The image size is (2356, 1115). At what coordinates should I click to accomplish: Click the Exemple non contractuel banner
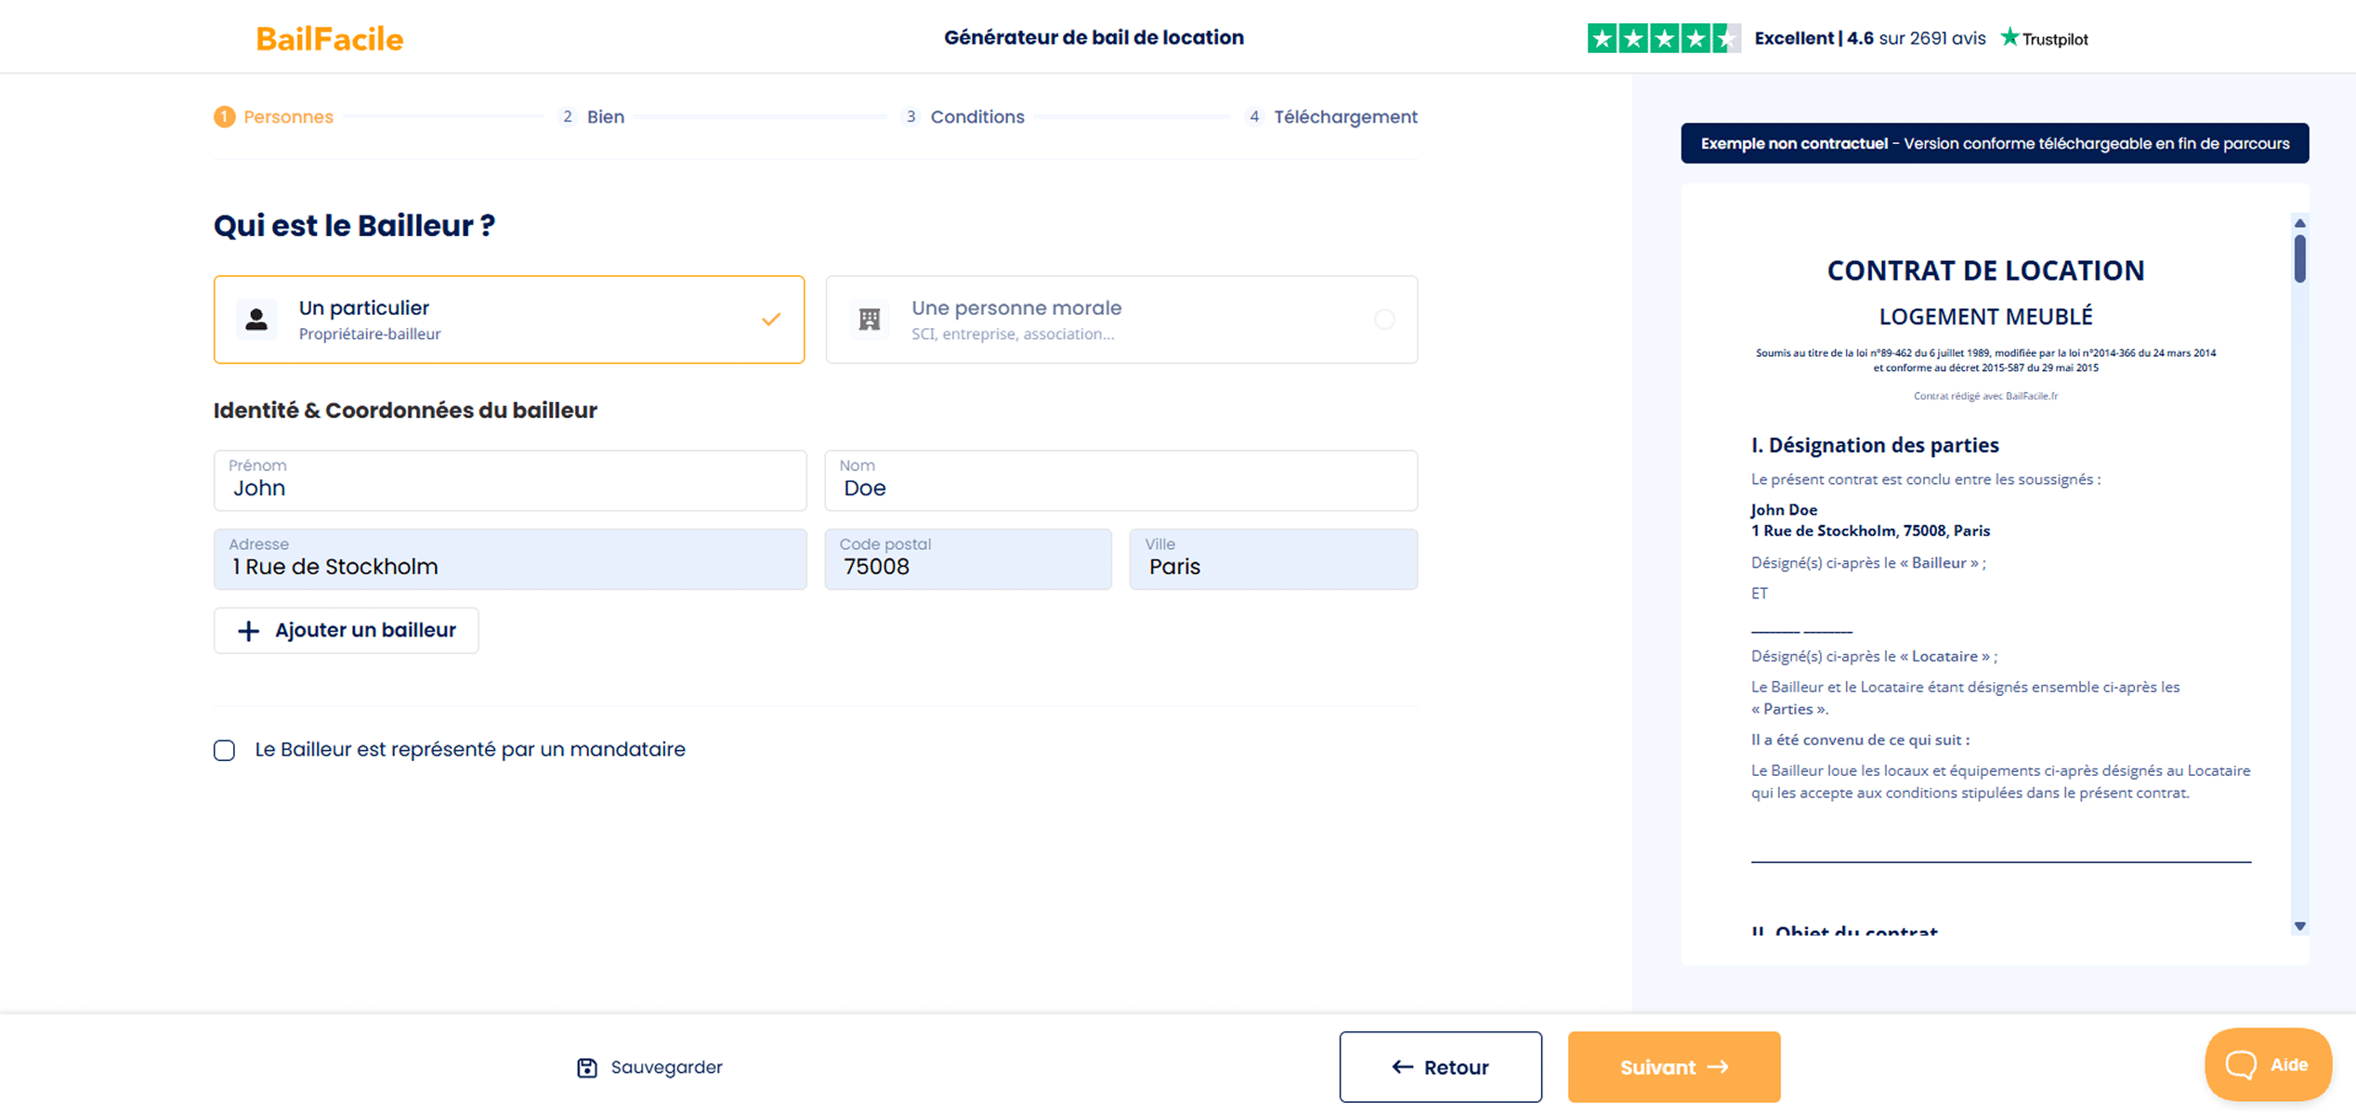click(x=1995, y=143)
